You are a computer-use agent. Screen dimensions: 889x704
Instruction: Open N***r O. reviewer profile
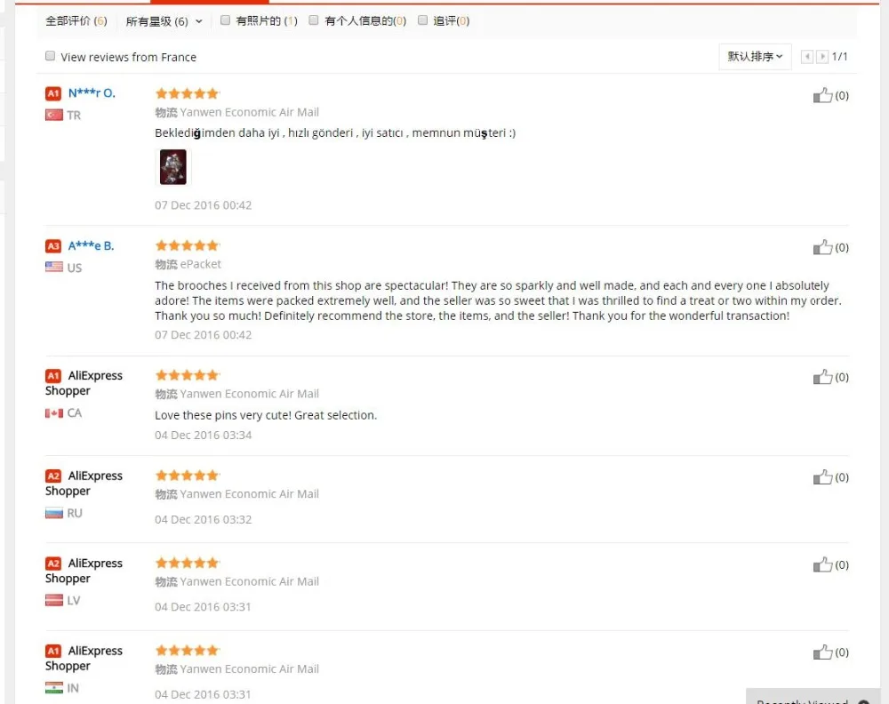click(x=92, y=93)
